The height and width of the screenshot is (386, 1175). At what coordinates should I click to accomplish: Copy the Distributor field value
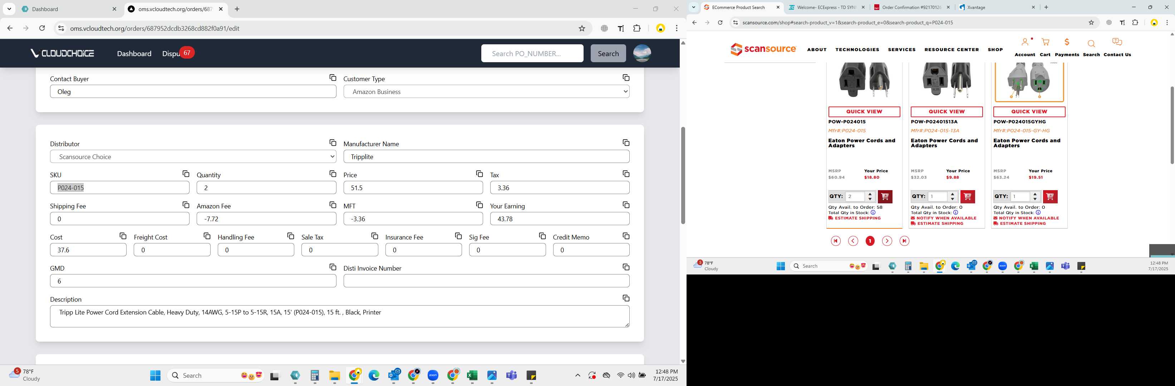(333, 143)
